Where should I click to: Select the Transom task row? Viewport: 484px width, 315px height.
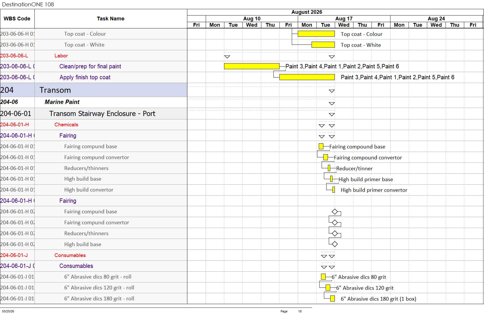(94, 90)
